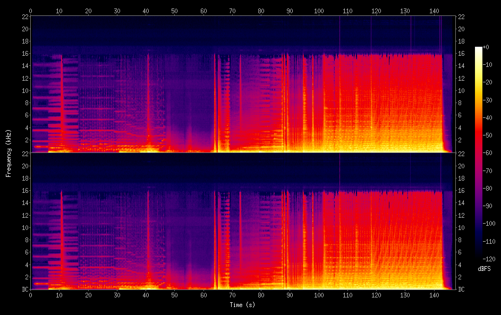
Task: Click the "Frequency (kHz)" axis label
Action: coord(9,152)
